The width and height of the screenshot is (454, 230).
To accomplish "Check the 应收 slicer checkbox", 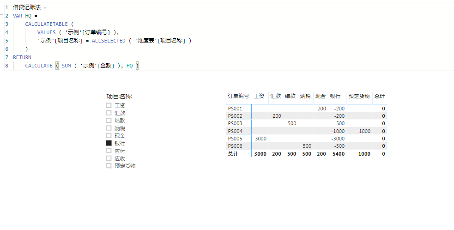I will click(109, 158).
